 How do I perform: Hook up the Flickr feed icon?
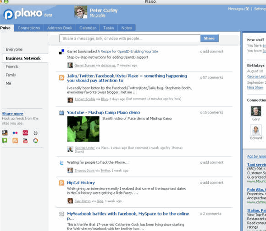click(15, 133)
